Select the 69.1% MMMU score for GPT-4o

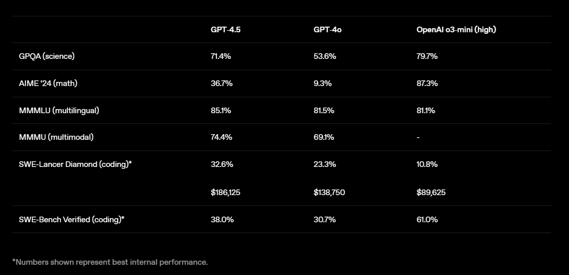[324, 137]
